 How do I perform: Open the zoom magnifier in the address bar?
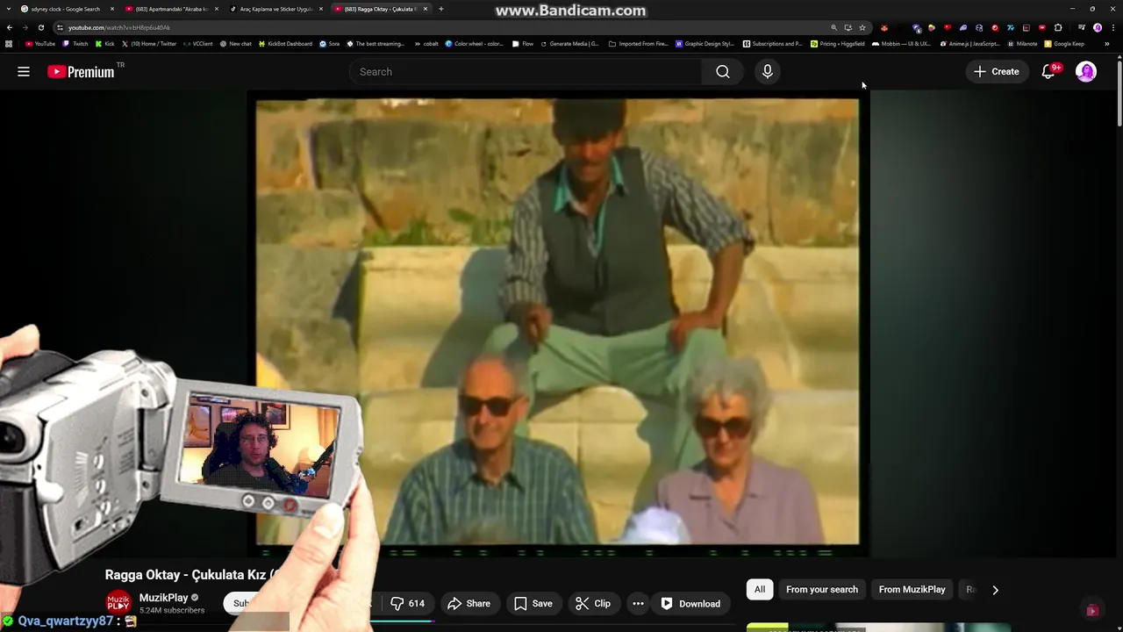[834, 27]
